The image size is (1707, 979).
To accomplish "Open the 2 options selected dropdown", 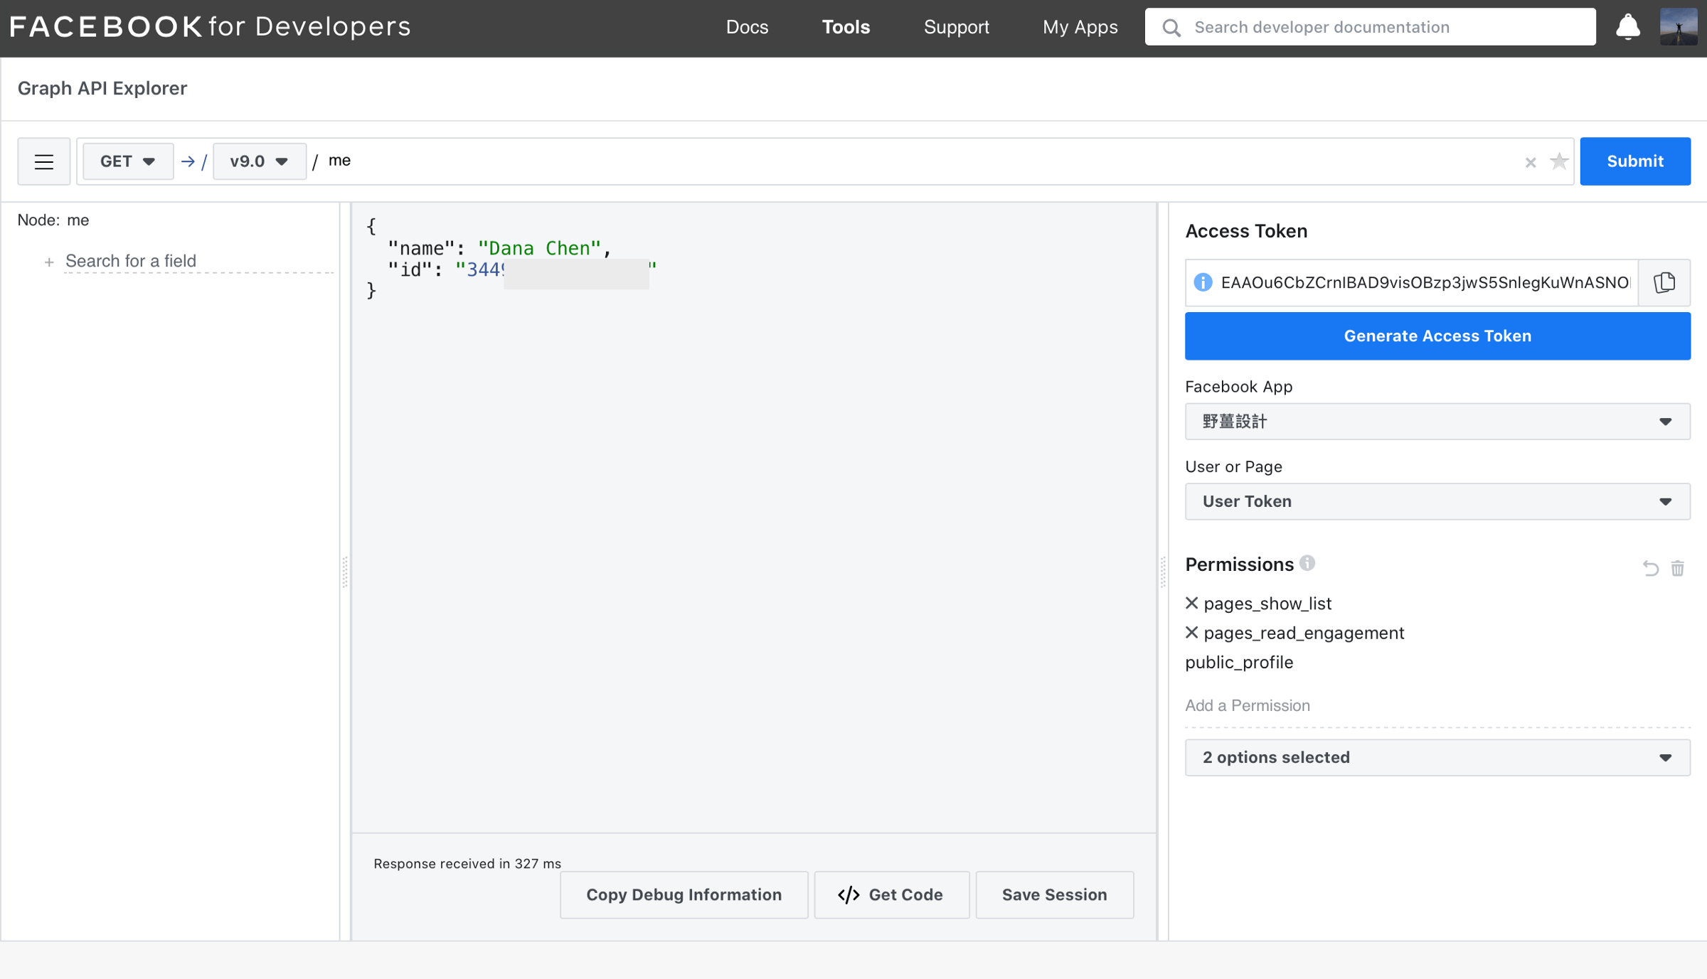I will coord(1437,757).
